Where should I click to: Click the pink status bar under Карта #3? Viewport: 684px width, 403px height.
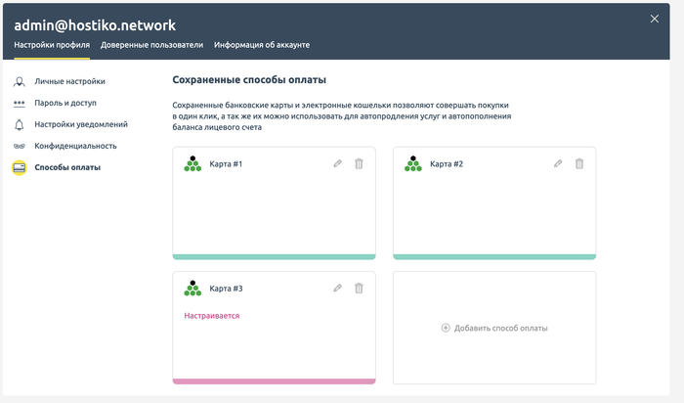point(274,381)
